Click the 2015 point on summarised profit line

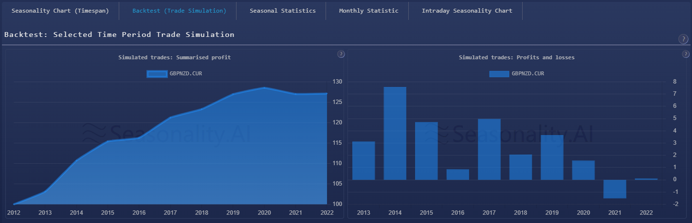click(x=108, y=141)
